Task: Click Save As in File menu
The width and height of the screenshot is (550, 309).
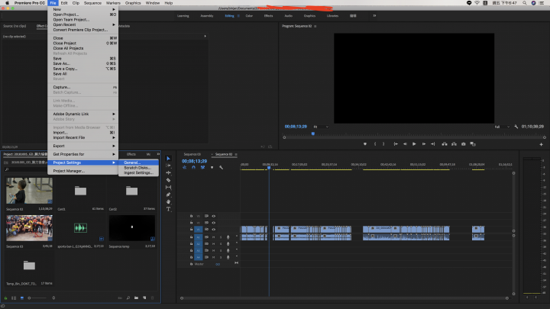Action: tap(82, 63)
